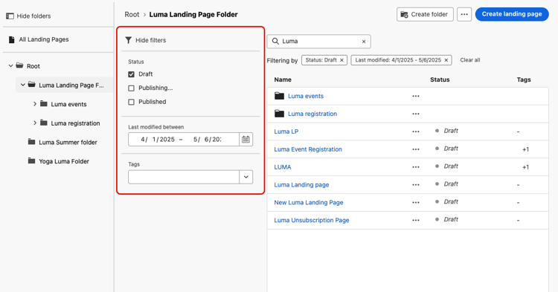Open the Tags dropdown arrow
558x292 pixels.
click(x=246, y=177)
